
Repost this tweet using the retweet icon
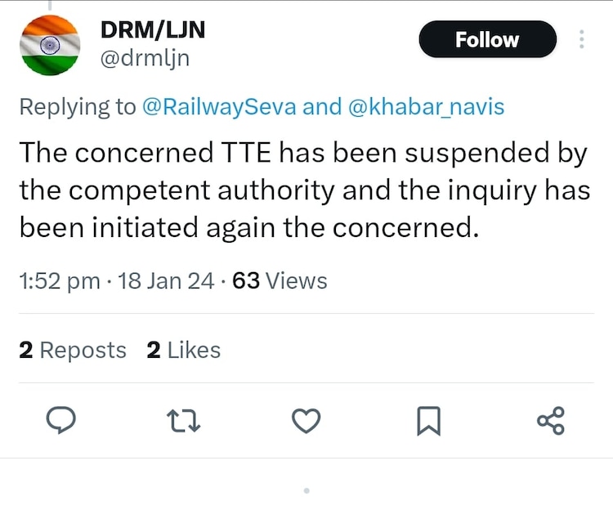point(183,421)
